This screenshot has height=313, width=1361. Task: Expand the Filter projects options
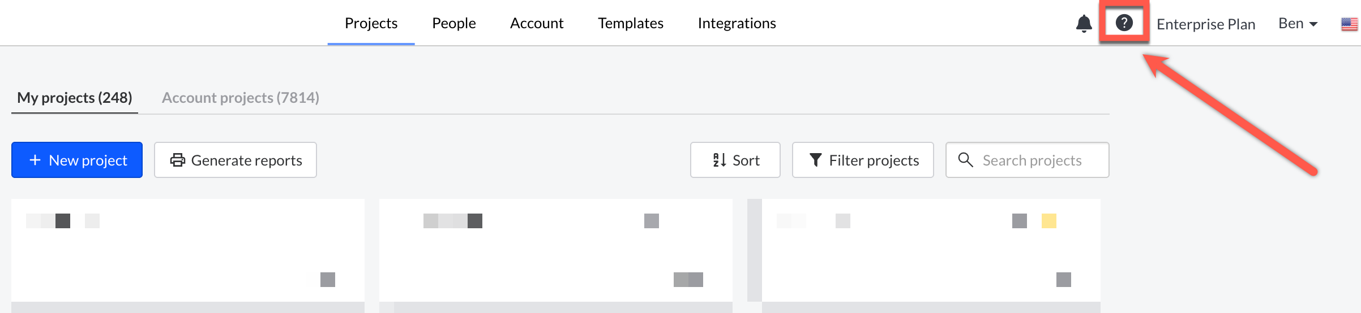pos(862,160)
